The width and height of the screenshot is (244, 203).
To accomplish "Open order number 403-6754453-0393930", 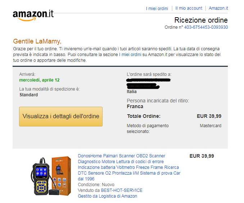I will tap(206, 27).
